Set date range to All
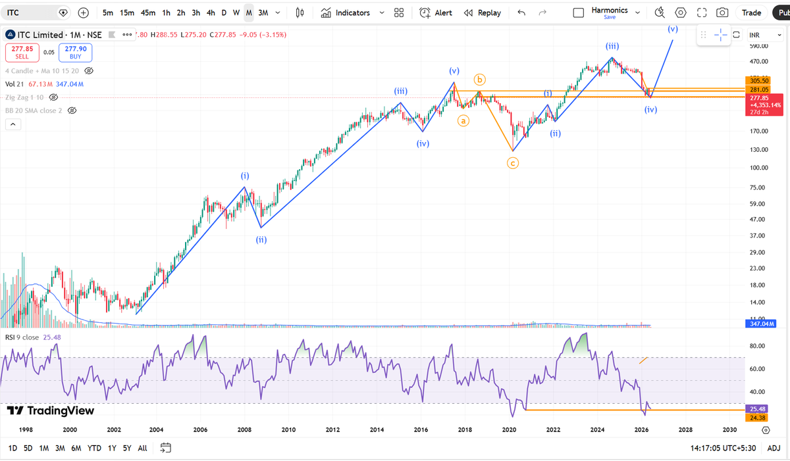 coord(142,448)
